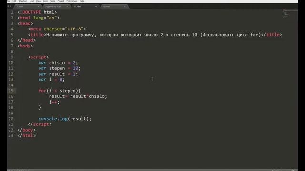Click the 'for' keyword on line 15
305x171 pixels.
(42, 91)
